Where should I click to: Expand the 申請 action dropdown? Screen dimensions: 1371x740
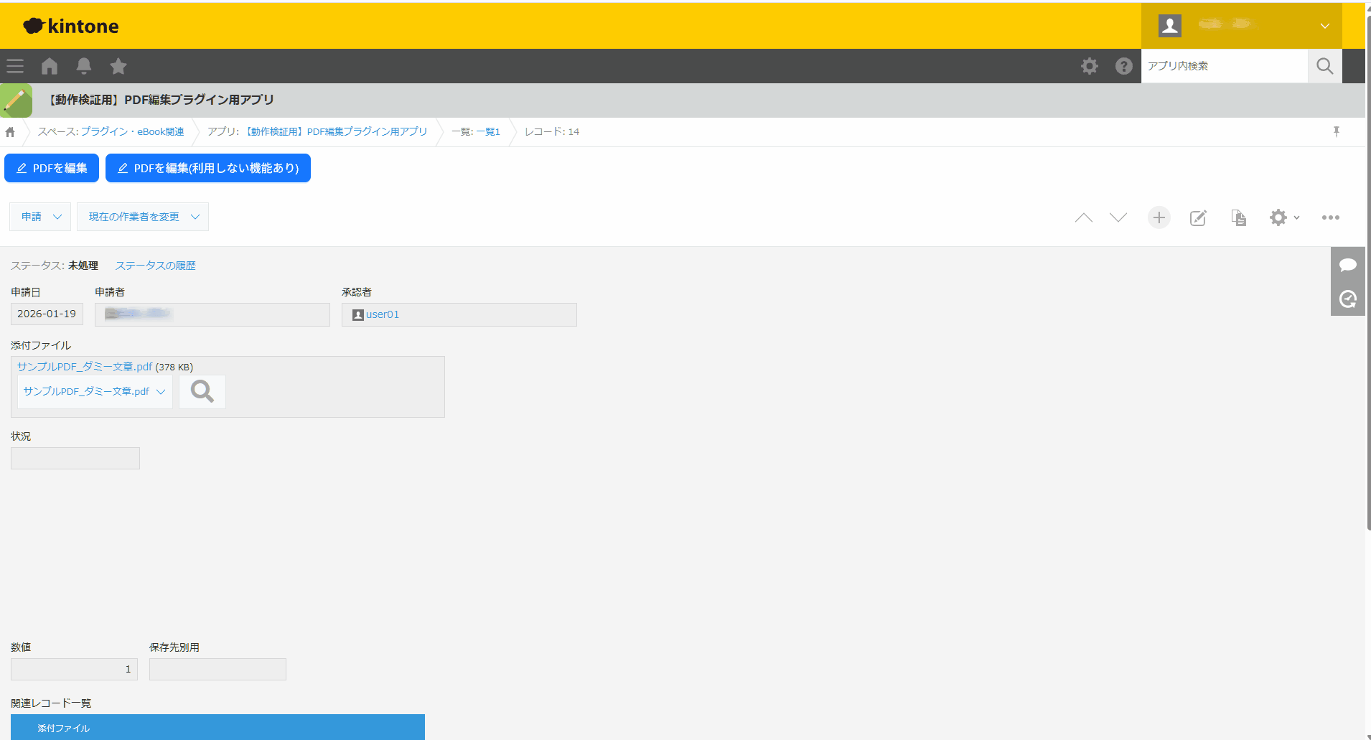click(40, 217)
